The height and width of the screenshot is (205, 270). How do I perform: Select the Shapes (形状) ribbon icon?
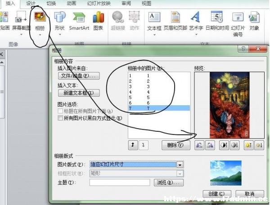click(60, 17)
